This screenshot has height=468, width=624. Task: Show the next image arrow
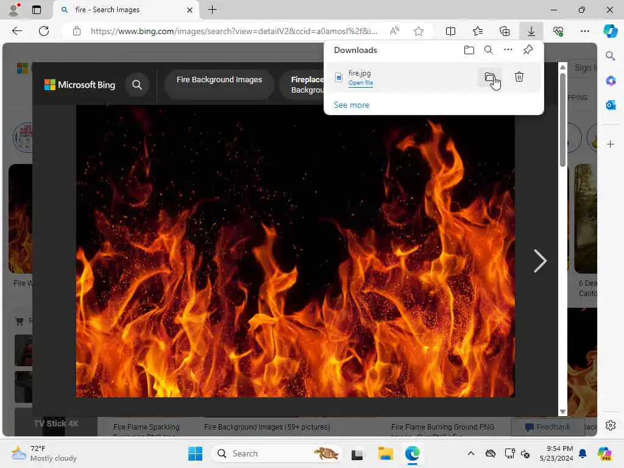(540, 261)
